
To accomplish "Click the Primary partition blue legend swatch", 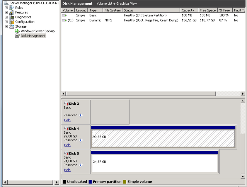I will [x=90, y=182].
